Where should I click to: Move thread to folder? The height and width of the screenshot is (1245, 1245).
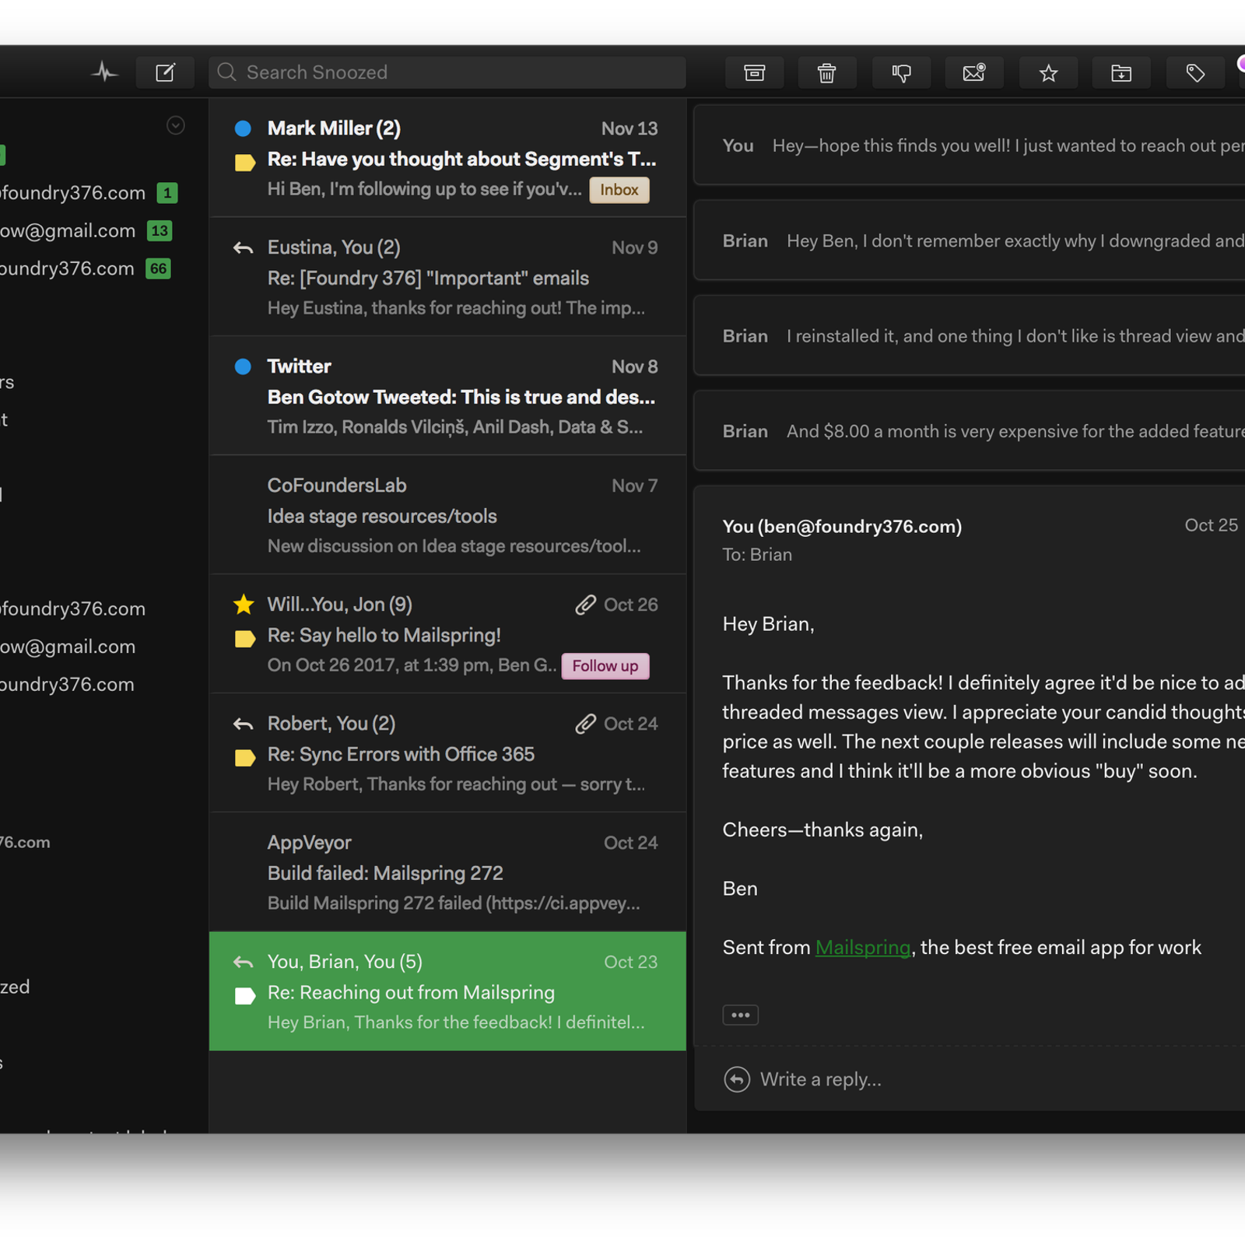click(1121, 73)
